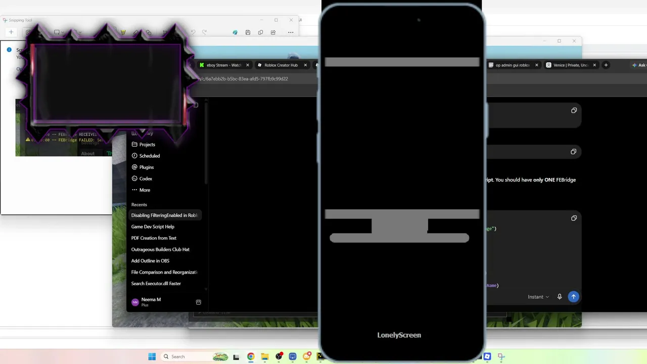Click the icon beside the Neema M profile
This screenshot has width=647, height=364.
198,302
